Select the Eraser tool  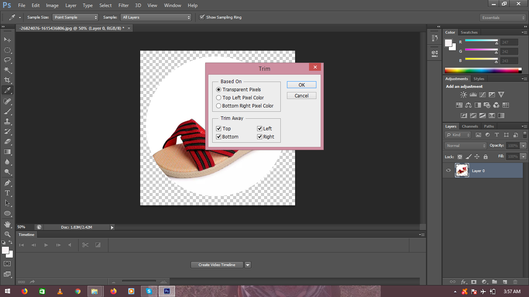tap(7, 142)
